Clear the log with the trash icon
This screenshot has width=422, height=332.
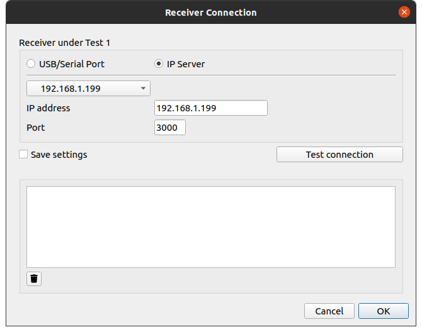coord(35,279)
